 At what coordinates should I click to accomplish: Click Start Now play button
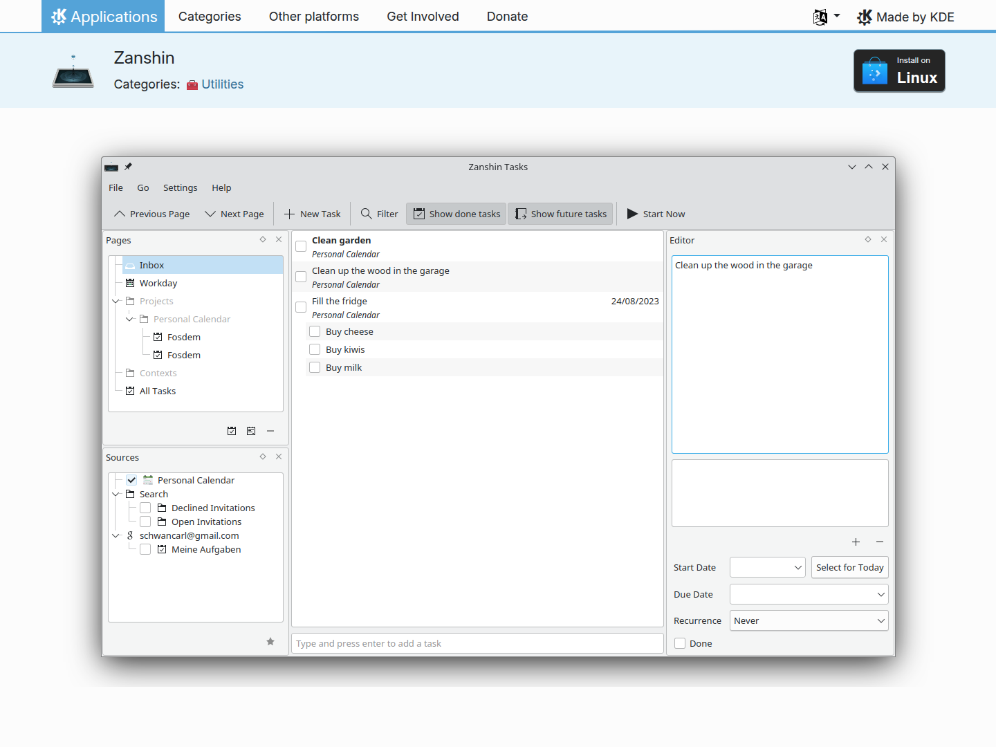coord(656,214)
